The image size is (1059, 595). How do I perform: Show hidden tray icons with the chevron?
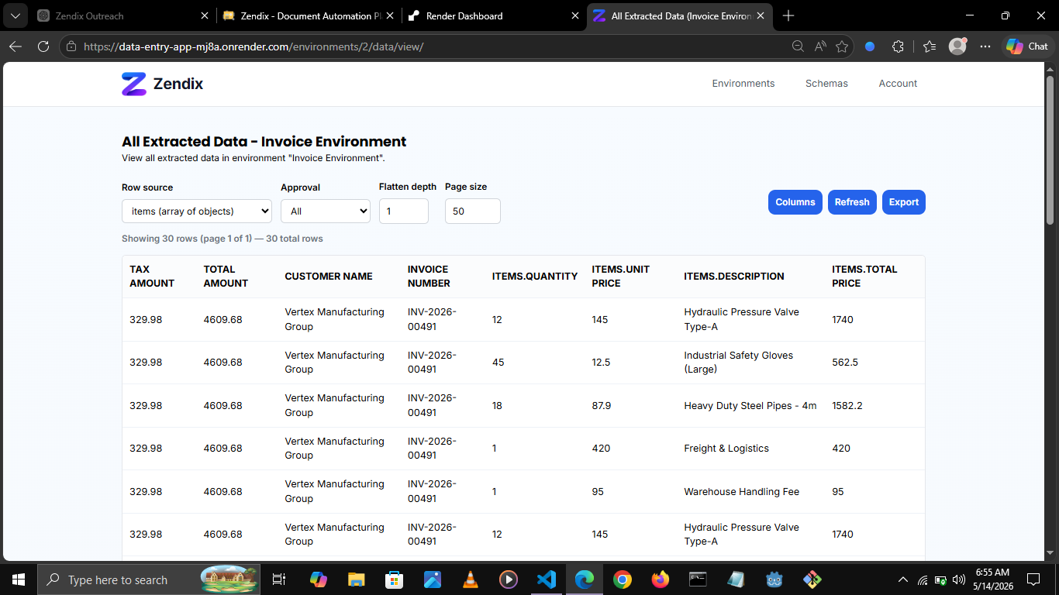pyautogui.click(x=902, y=580)
